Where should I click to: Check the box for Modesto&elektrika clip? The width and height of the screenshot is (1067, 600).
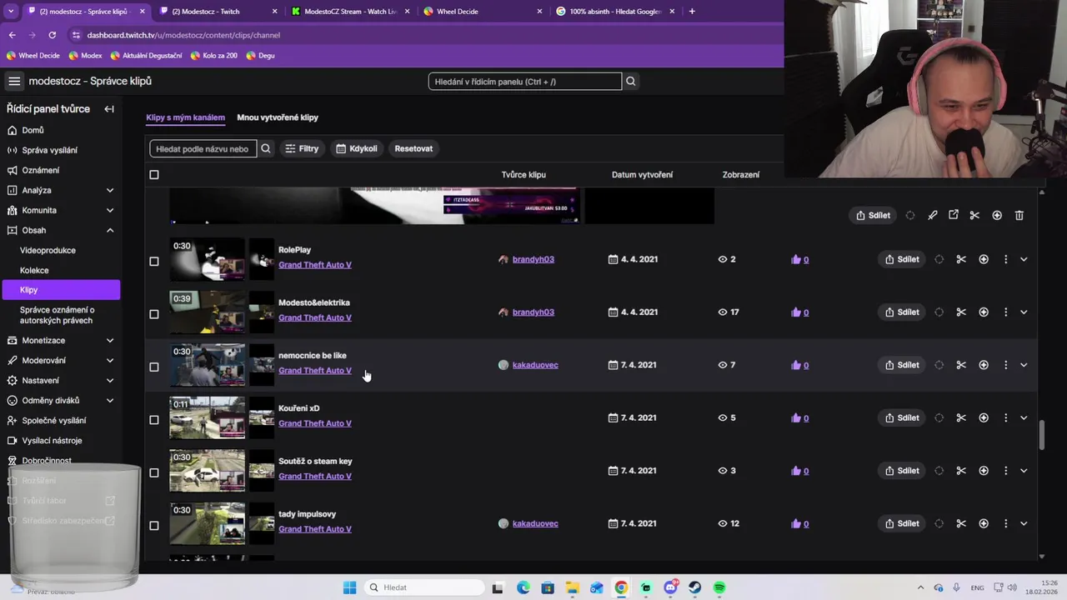coord(153,314)
